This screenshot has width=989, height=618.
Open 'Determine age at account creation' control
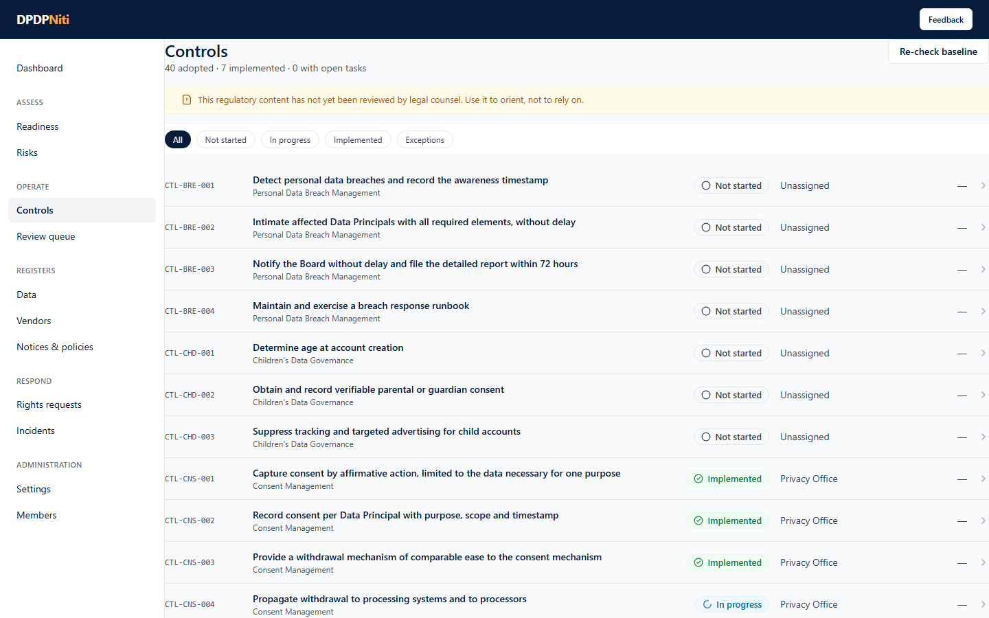(x=328, y=347)
